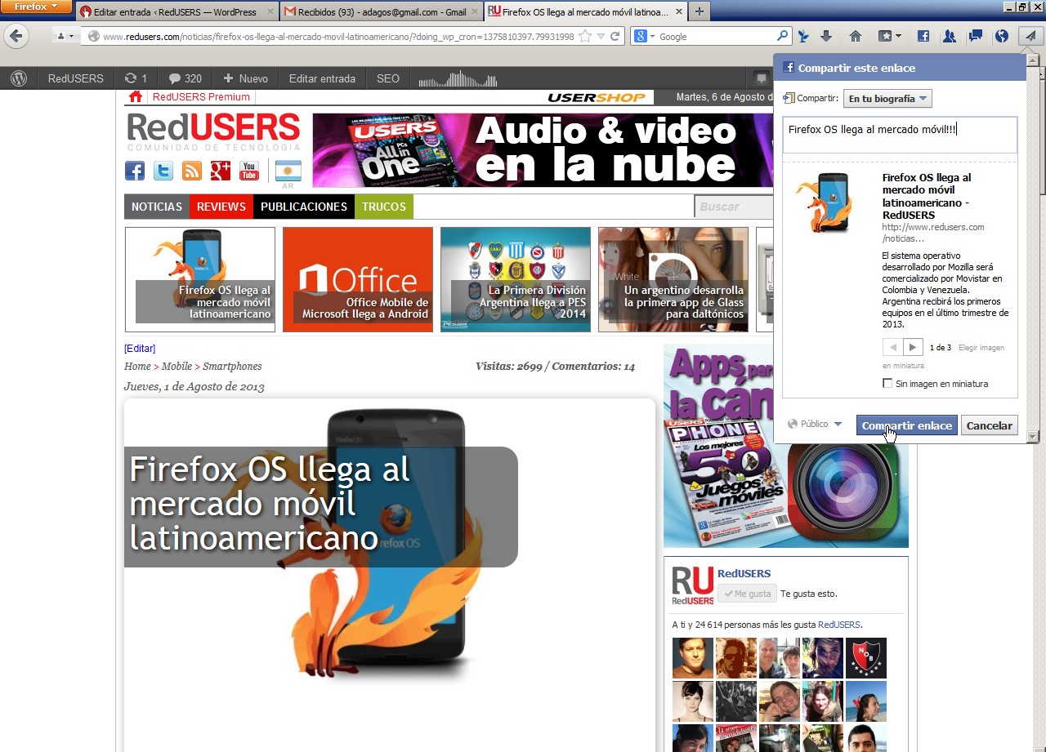Open the En tu biografía share dropdown
The height and width of the screenshot is (752, 1046).
pos(887,99)
